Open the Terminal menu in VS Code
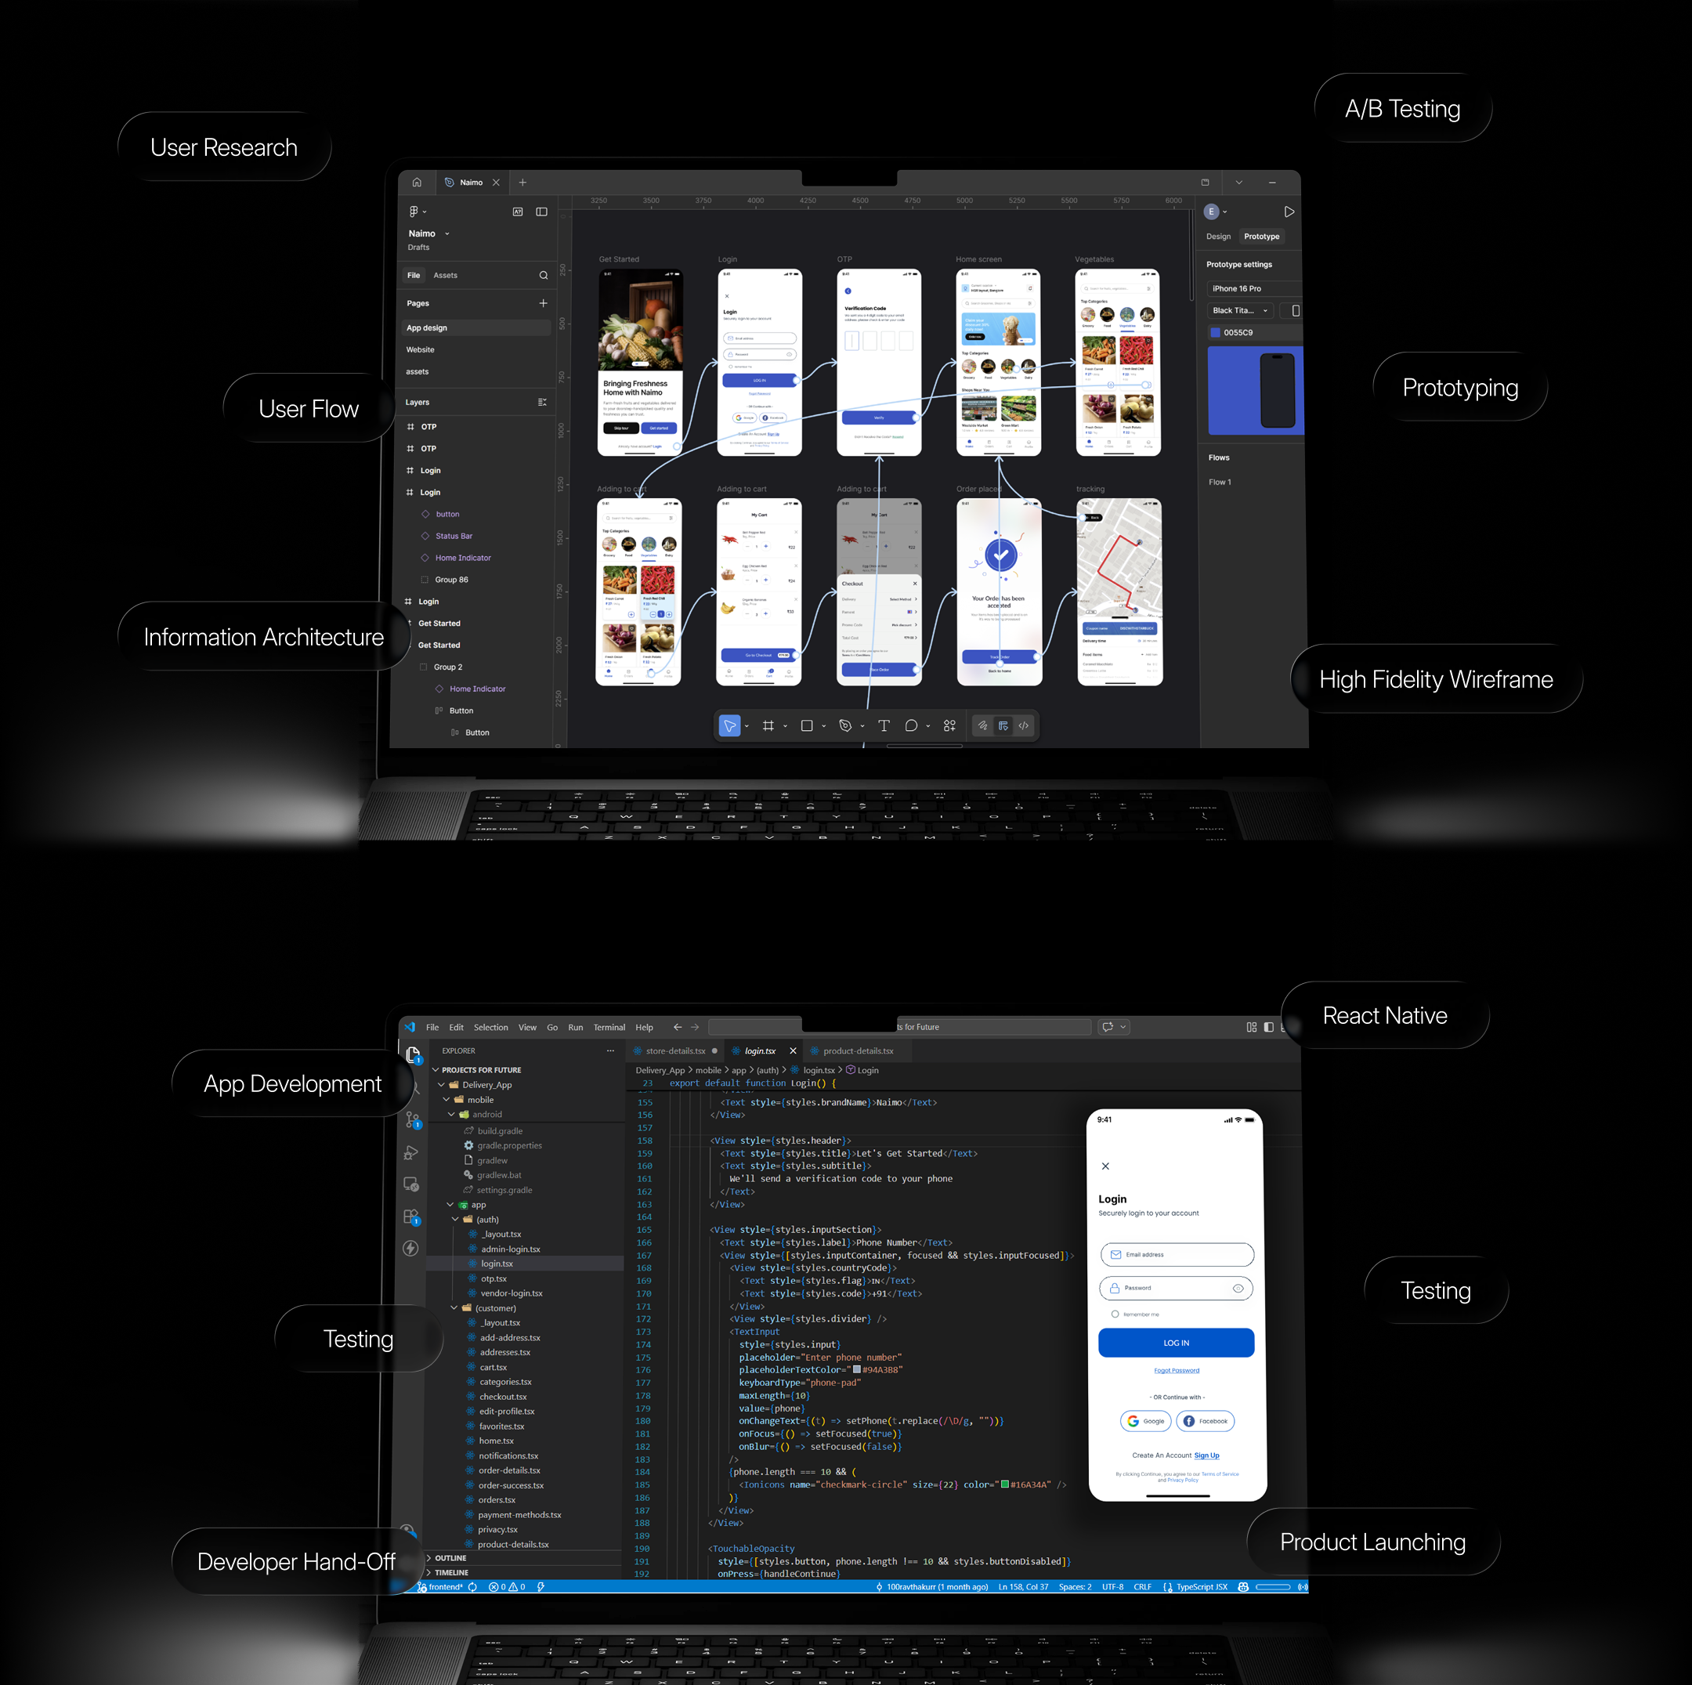 [x=609, y=1027]
